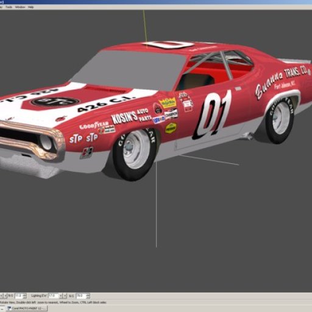This screenshot has width=312, height=312.
Task: Click the front wheel of the 3D car
Action: [x=134, y=154]
